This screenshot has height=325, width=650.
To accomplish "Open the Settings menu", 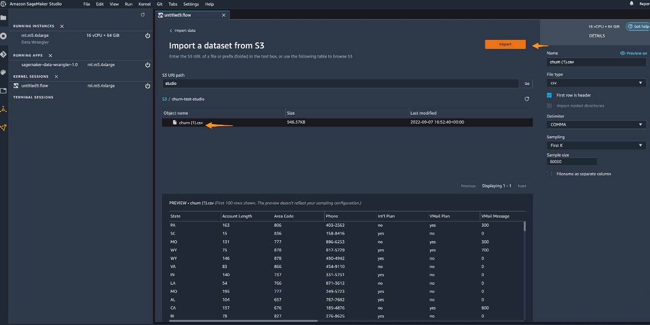I will point(191,4).
